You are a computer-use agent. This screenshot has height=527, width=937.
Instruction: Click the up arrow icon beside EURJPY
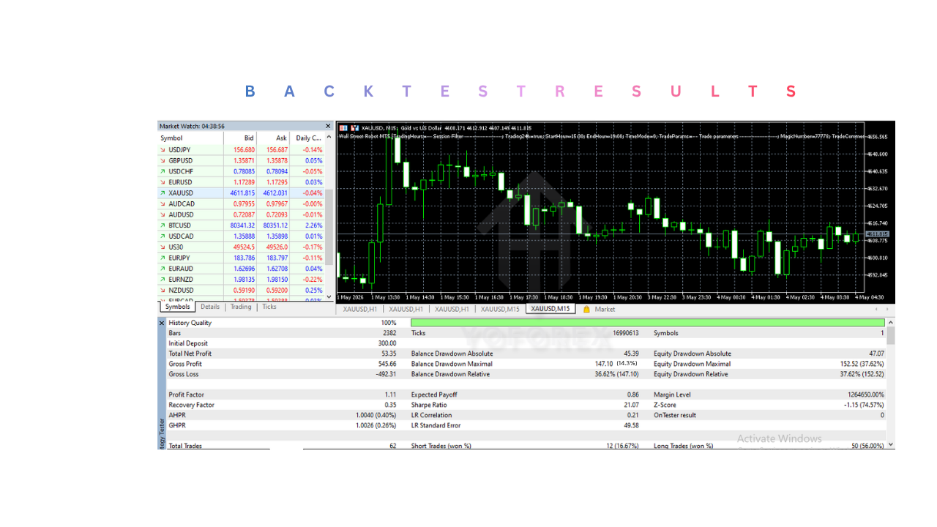(163, 258)
